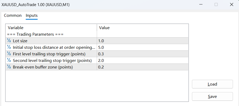Select the Inputs tab
This screenshot has height=106, width=239.
pos(32,15)
